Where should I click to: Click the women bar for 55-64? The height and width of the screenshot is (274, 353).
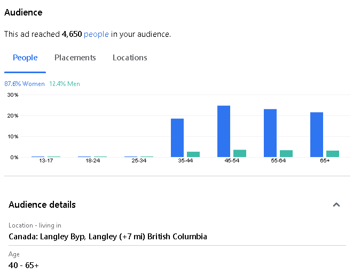coord(270,133)
